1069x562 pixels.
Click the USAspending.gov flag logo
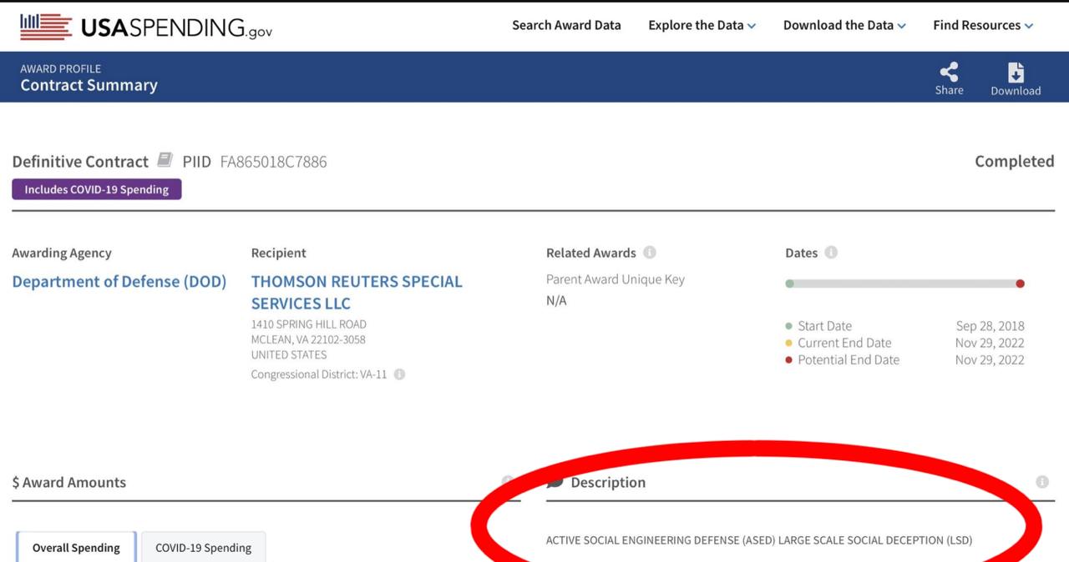click(46, 27)
